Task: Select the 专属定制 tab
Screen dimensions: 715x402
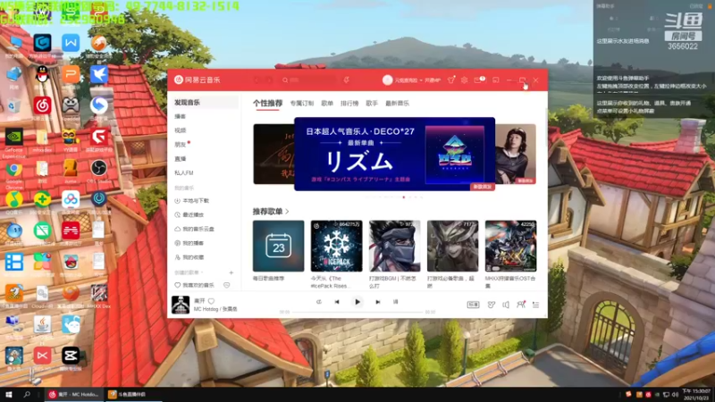Action: pyautogui.click(x=302, y=104)
